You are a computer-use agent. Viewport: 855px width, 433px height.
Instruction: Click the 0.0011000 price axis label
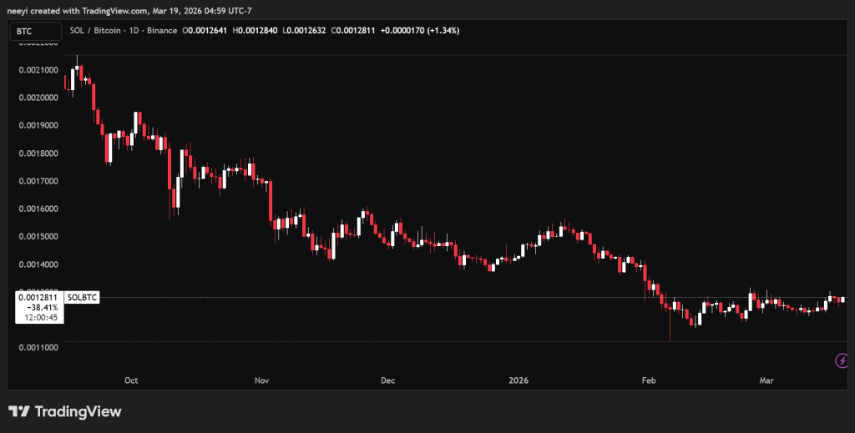point(38,347)
